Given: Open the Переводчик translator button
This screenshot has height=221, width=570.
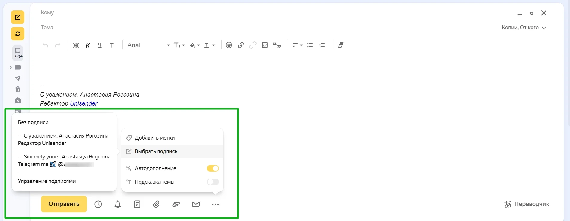Looking at the screenshot, I should coord(527,204).
